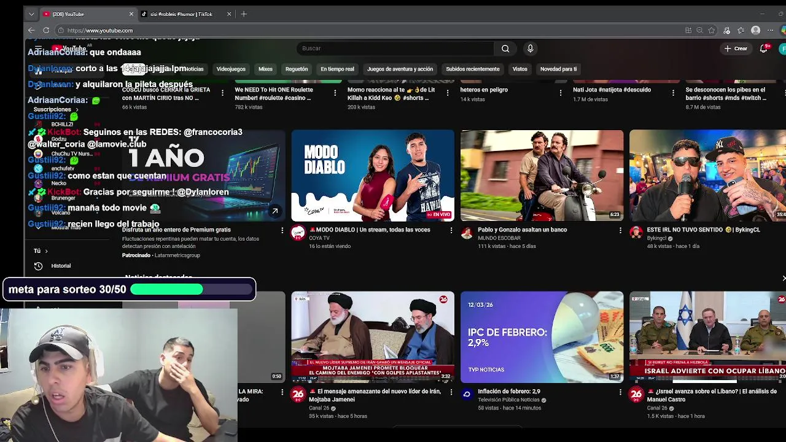The height and width of the screenshot is (442, 786).
Task: Open options for the ONE Roulette short
Action: (335, 93)
